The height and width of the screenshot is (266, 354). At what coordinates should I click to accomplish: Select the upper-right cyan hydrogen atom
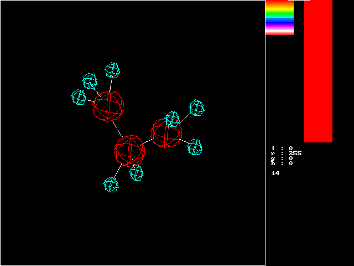(197, 108)
